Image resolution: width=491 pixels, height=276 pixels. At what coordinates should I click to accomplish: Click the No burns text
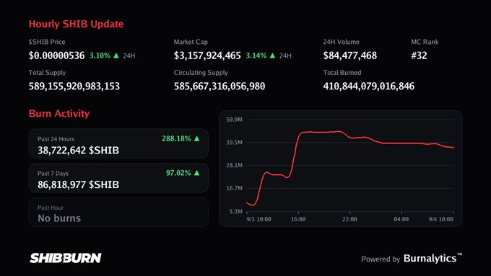pyautogui.click(x=59, y=218)
